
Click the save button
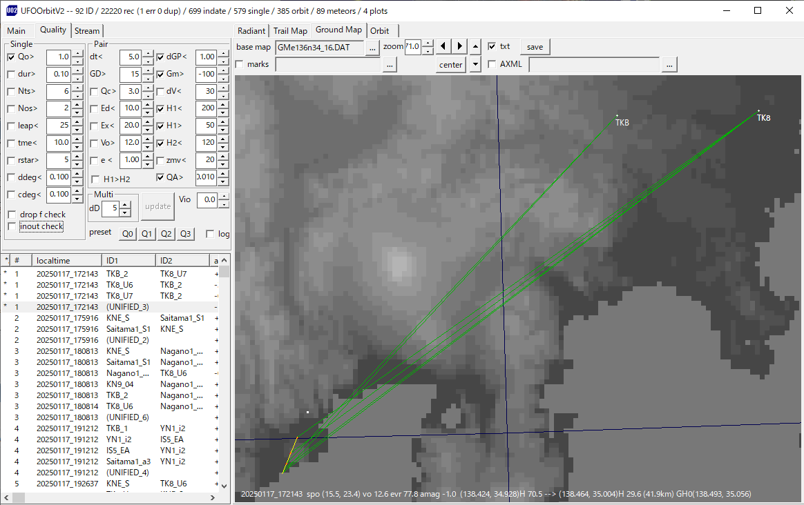pyautogui.click(x=535, y=46)
